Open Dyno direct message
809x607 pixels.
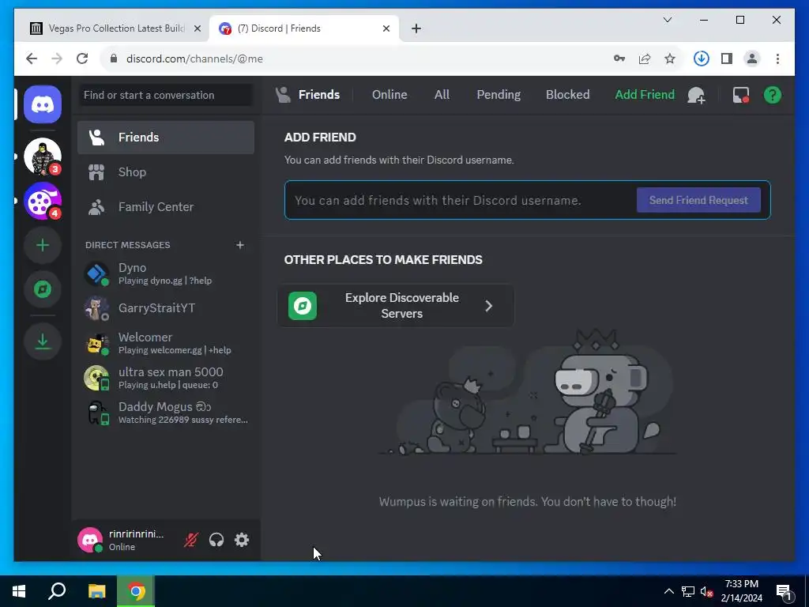pyautogui.click(x=166, y=273)
